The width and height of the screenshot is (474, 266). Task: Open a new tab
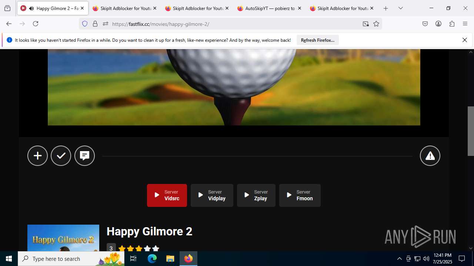click(386, 8)
